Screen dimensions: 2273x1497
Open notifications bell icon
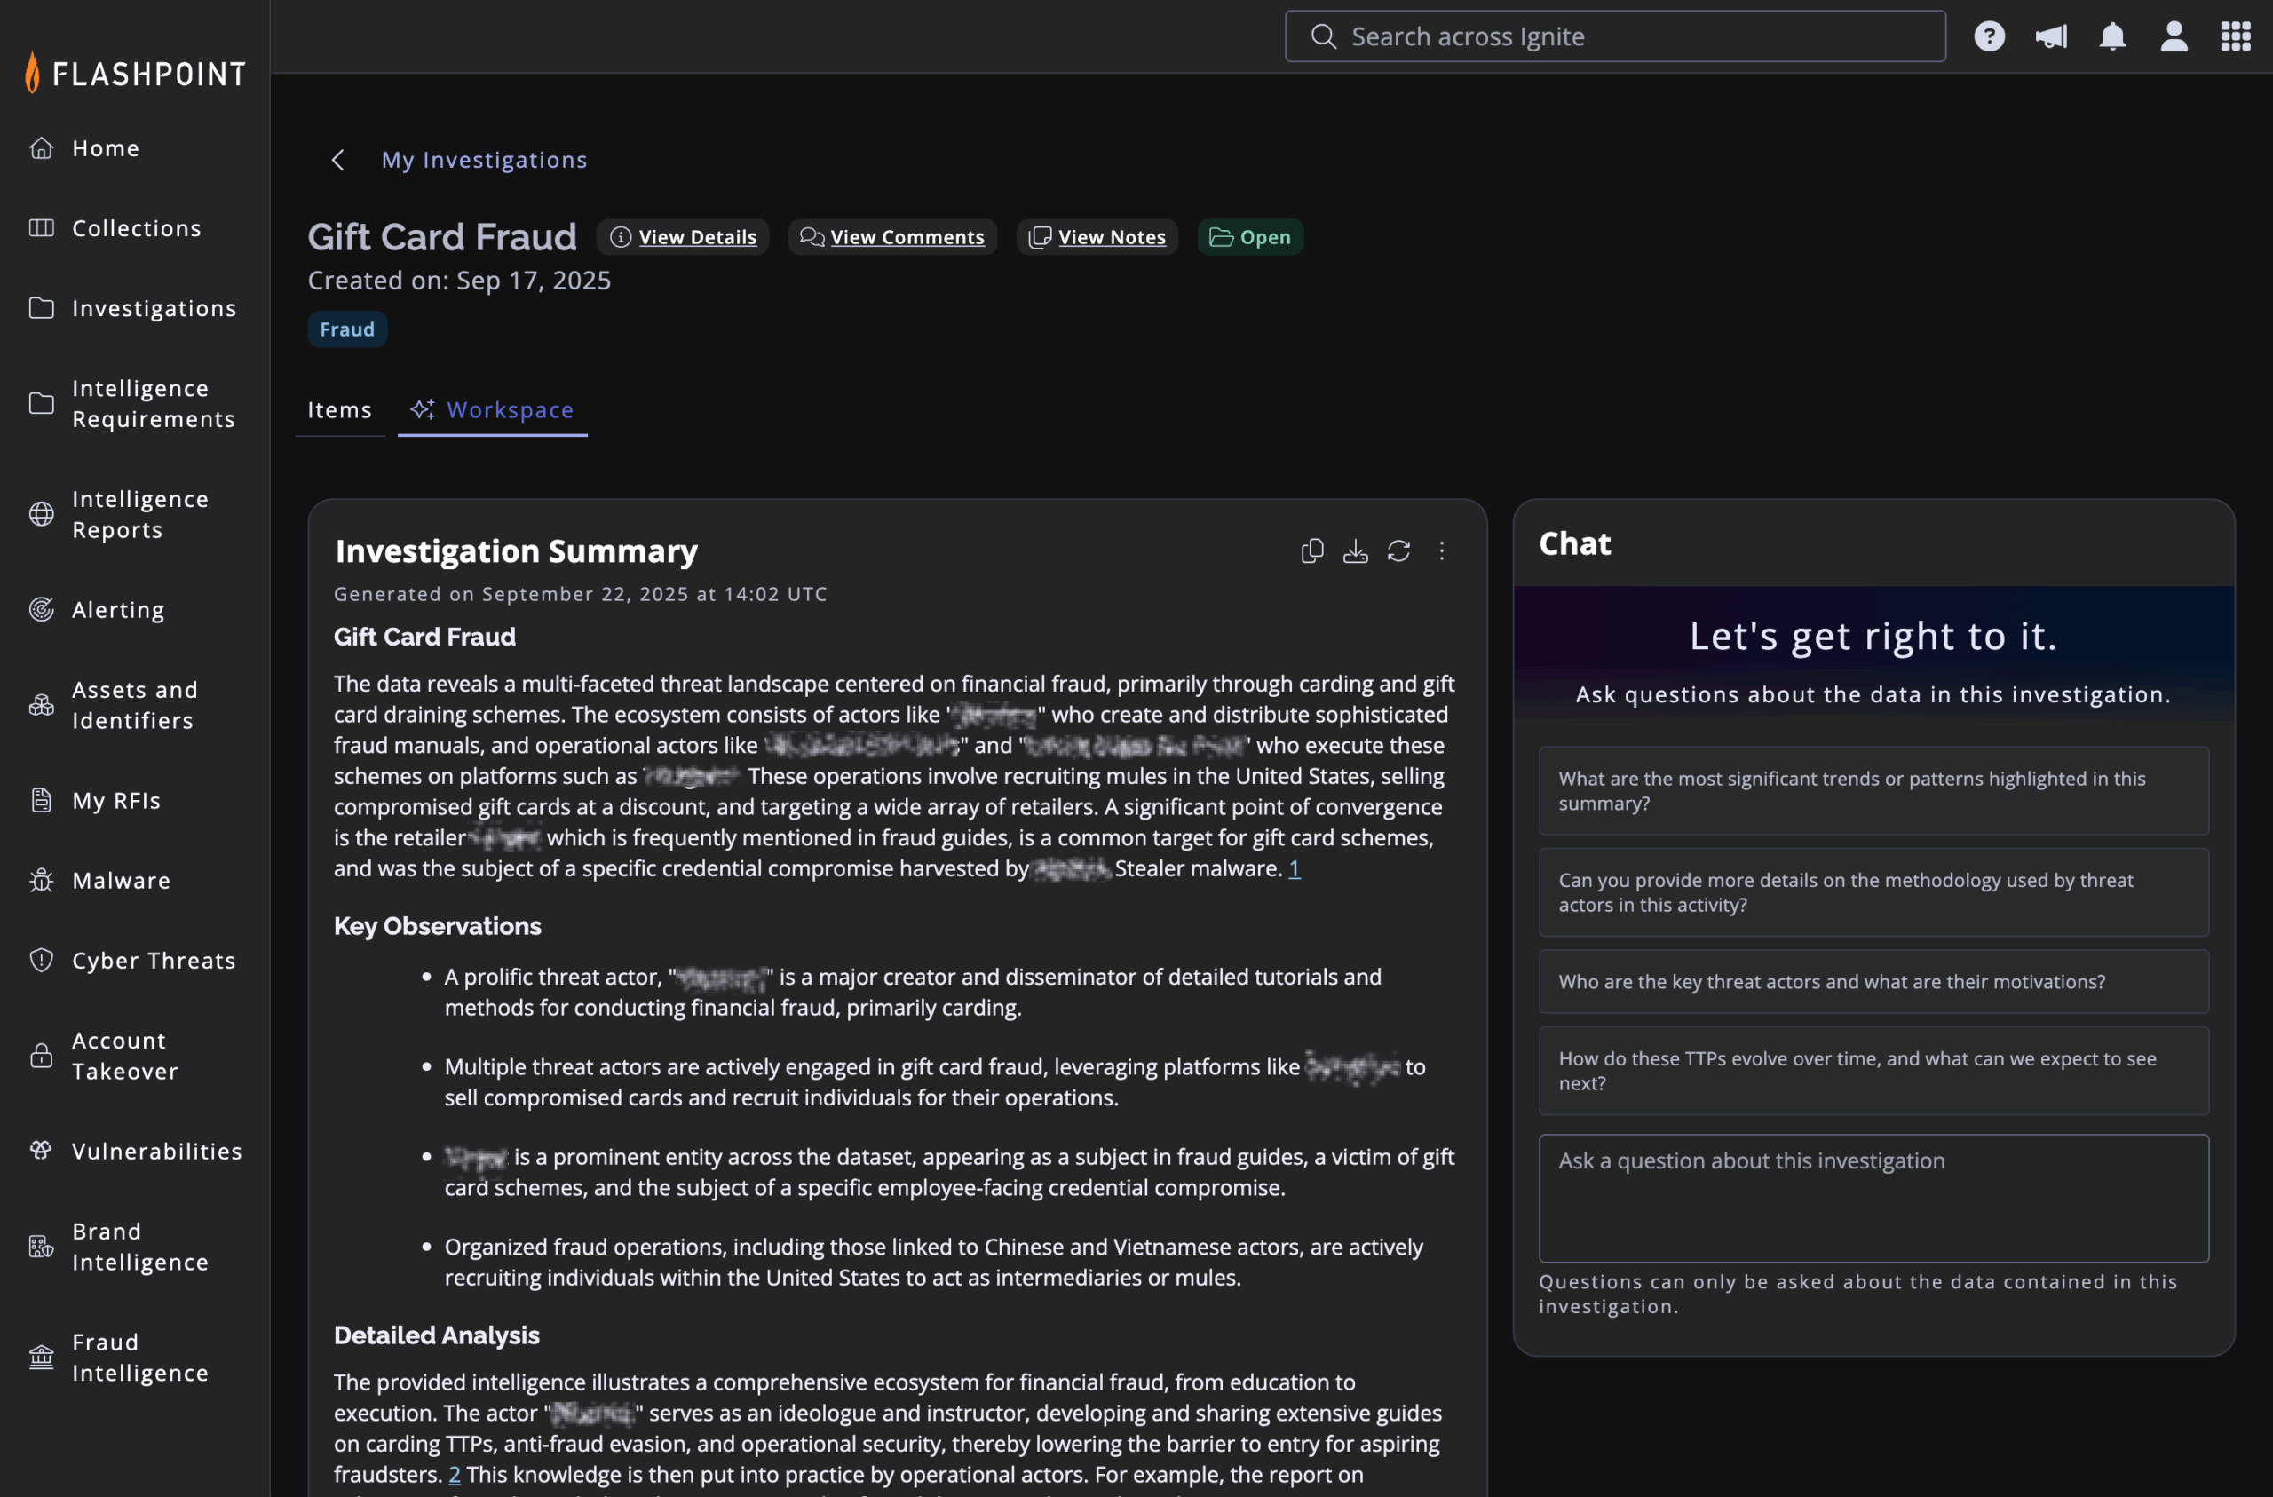(2112, 36)
